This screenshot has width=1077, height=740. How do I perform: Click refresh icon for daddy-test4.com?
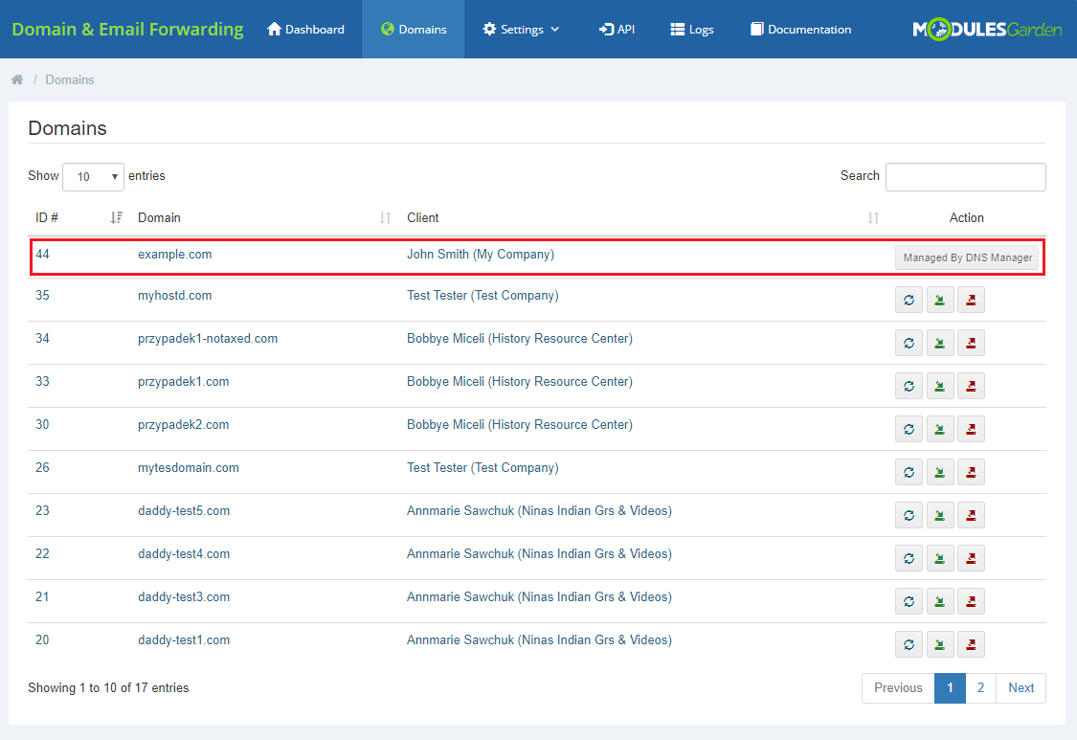click(x=909, y=558)
